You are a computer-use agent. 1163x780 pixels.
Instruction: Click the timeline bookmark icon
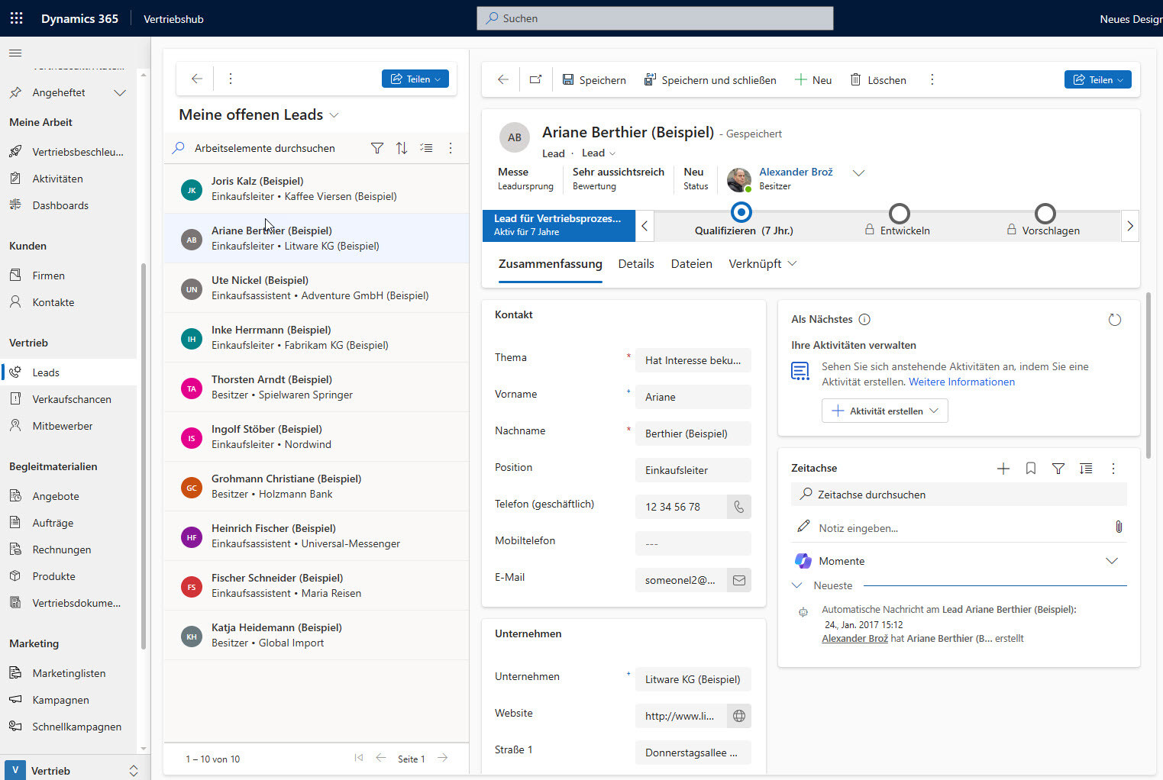pyautogui.click(x=1031, y=469)
